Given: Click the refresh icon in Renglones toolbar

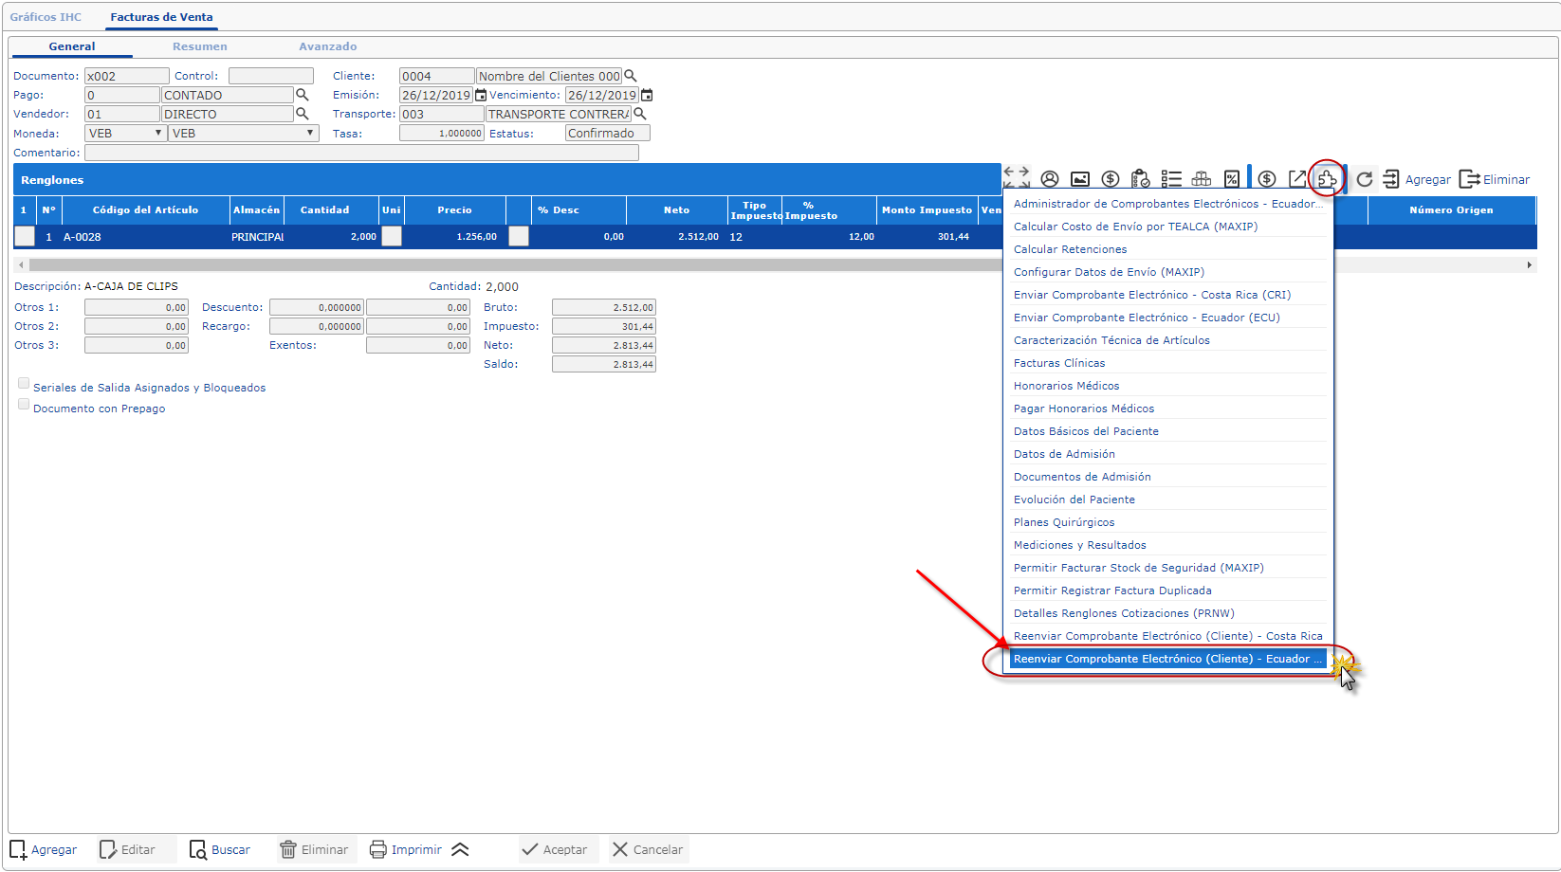Looking at the screenshot, I should (1364, 179).
